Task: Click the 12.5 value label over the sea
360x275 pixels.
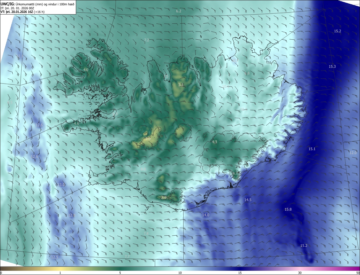Action: pyautogui.click(x=55, y=257)
